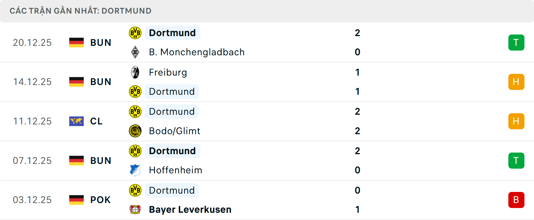Click the yellow H result indicator for Bodo/Glimt draw
Viewport: 534px width, 220px height.
pyautogui.click(x=516, y=121)
